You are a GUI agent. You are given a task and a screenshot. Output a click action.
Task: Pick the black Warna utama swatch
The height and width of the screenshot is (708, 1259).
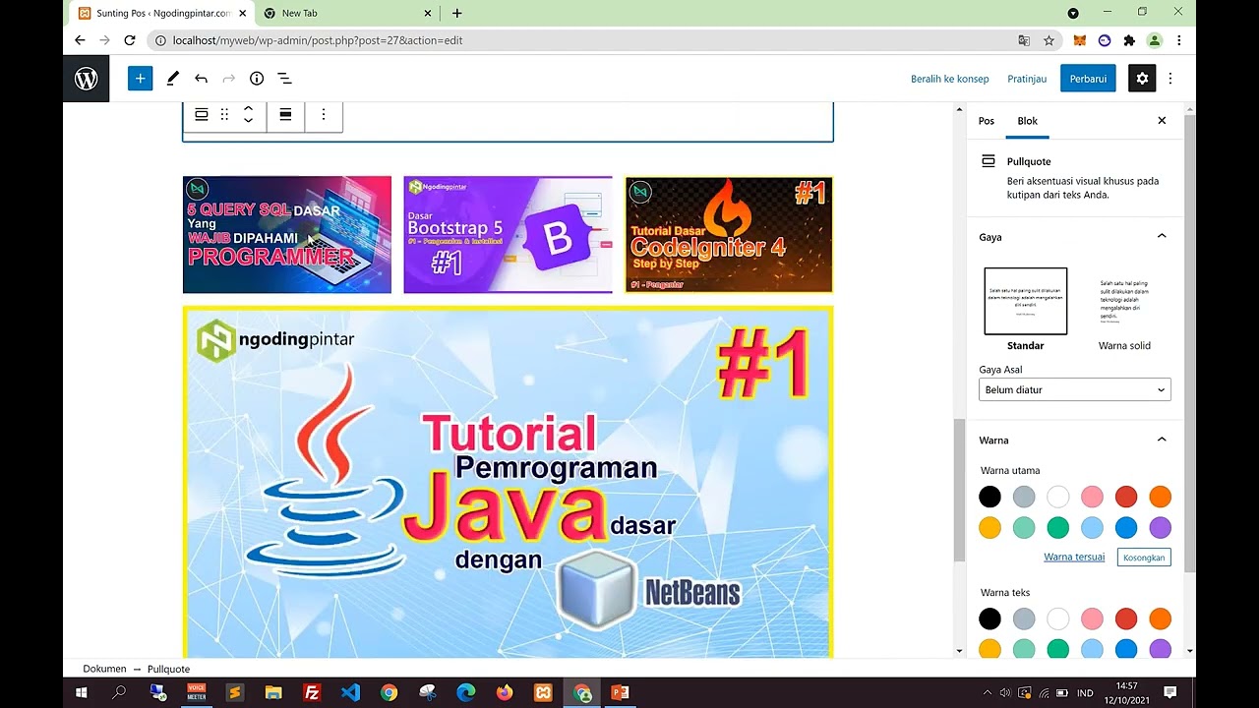click(989, 497)
